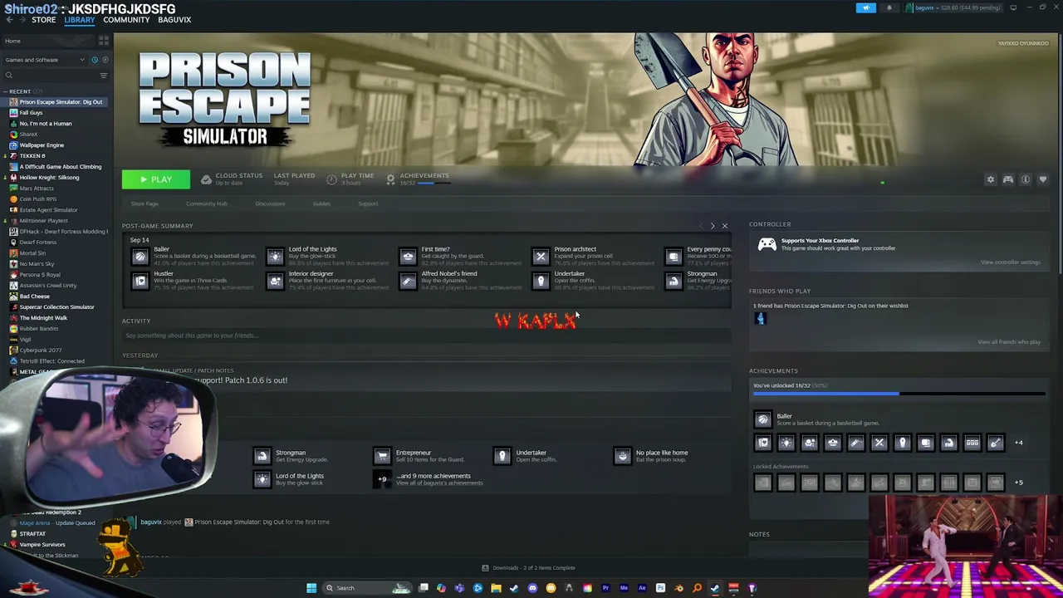Viewport: 1063px width, 598px height.
Task: Close the post-game summary panel
Action: click(724, 226)
